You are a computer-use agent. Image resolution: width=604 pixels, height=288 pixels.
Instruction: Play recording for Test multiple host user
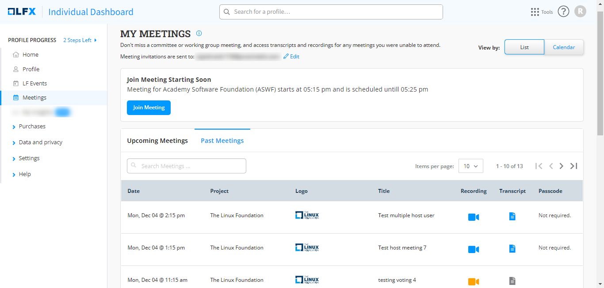473,217
